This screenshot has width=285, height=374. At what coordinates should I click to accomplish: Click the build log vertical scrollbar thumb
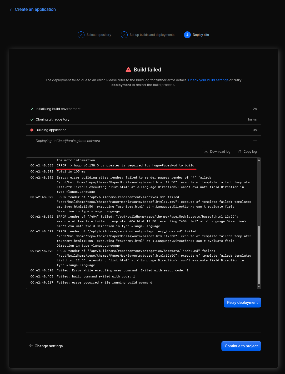click(x=259, y=255)
